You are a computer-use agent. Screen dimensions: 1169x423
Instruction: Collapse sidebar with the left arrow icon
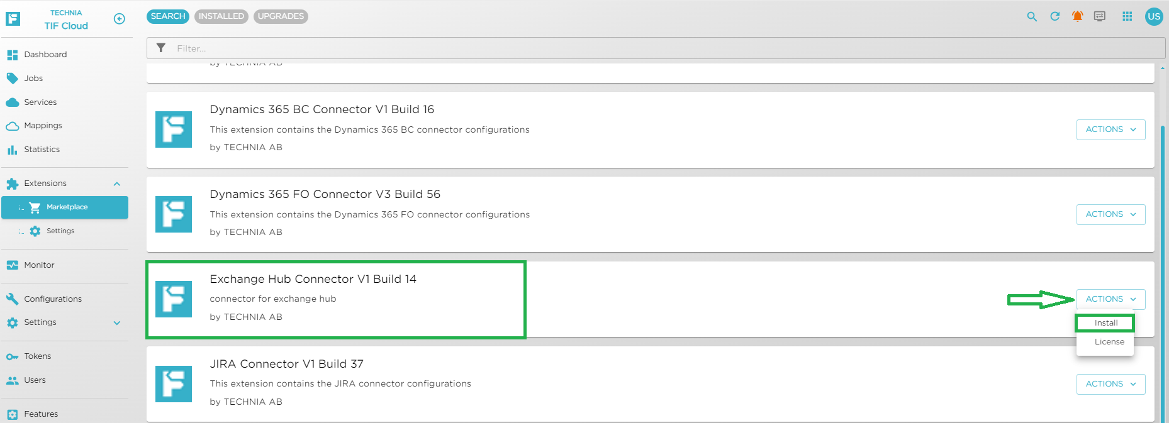pyautogui.click(x=120, y=19)
